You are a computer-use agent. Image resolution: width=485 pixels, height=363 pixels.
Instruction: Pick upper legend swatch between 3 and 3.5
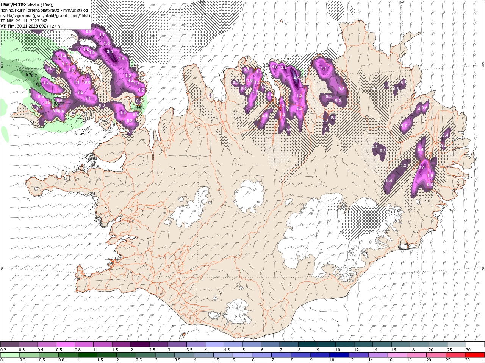click(177, 344)
